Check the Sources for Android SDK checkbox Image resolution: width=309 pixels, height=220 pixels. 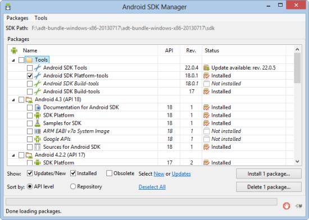(30, 147)
